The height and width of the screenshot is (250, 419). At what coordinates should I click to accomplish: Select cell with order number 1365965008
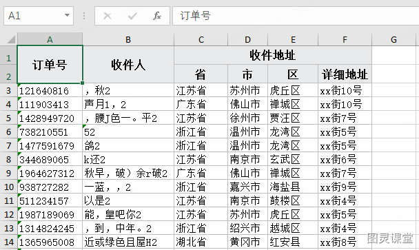click(x=50, y=242)
